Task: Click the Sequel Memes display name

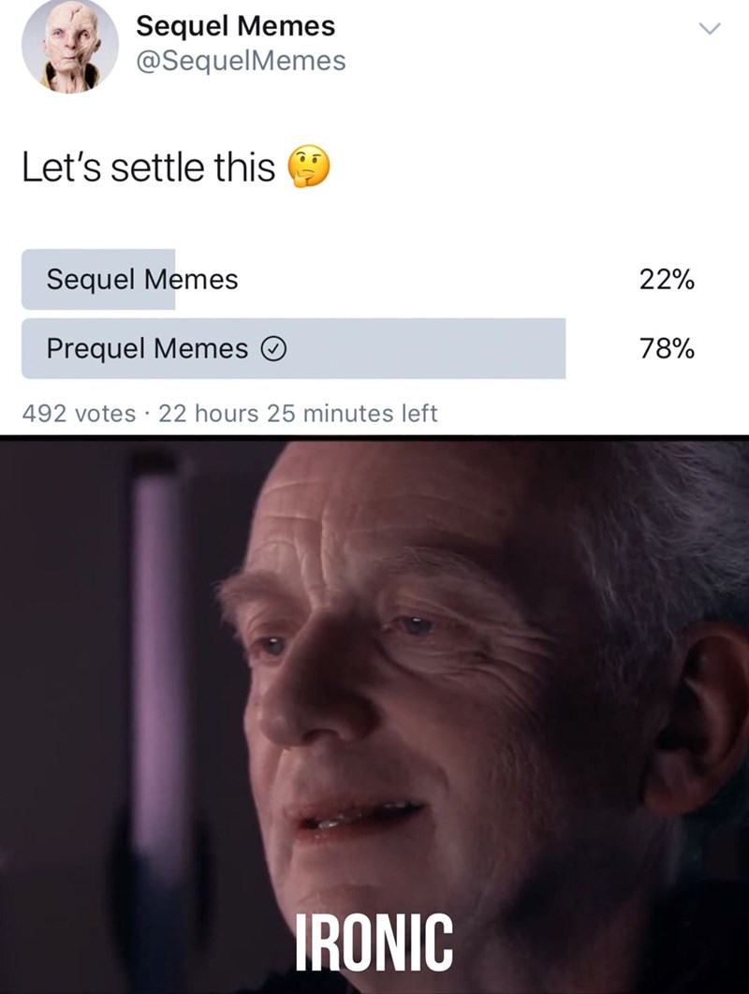Action: click(235, 26)
